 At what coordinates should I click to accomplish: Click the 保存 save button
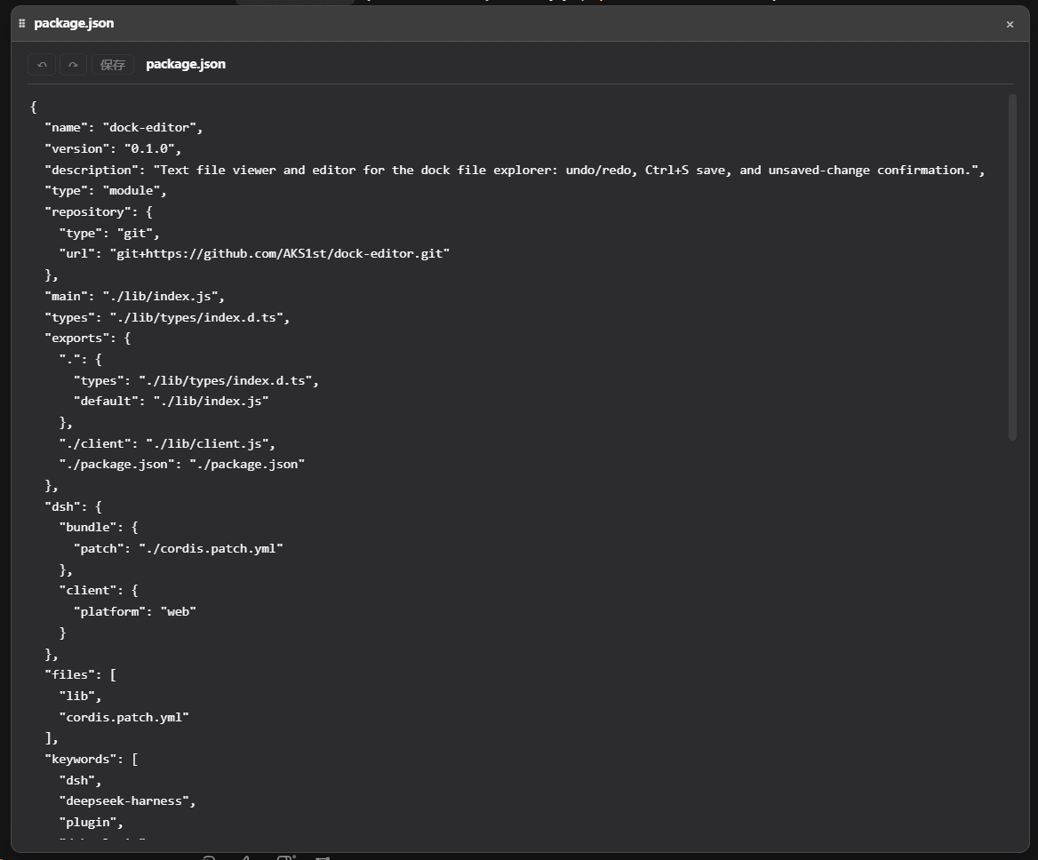click(113, 65)
